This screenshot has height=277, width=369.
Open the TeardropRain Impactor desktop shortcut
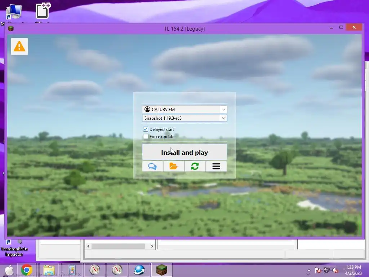pyautogui.click(x=14, y=248)
